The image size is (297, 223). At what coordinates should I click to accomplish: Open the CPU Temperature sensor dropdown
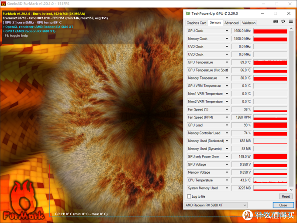(x=227, y=180)
